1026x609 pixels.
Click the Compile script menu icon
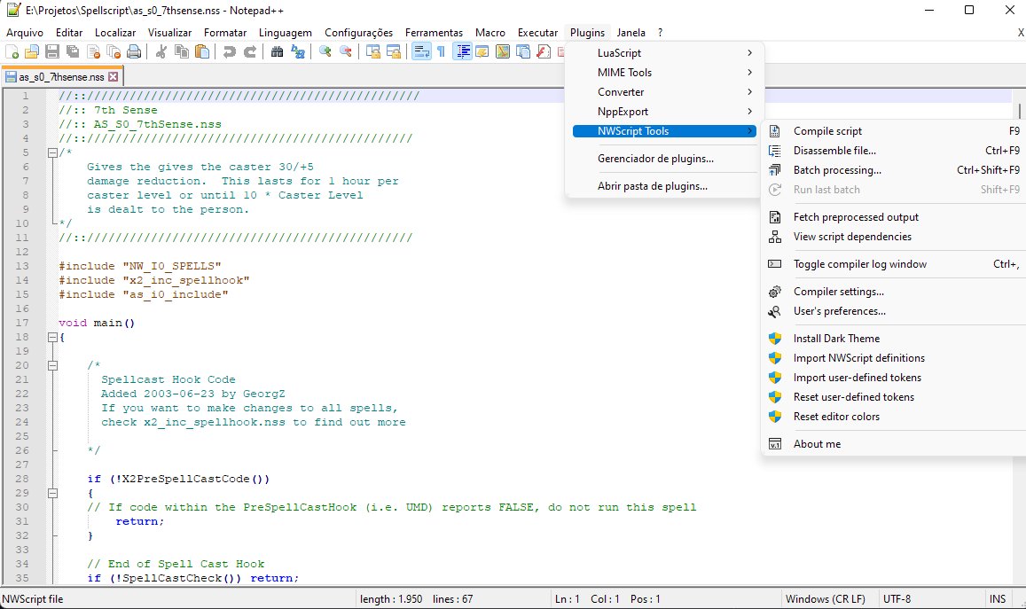(x=775, y=131)
